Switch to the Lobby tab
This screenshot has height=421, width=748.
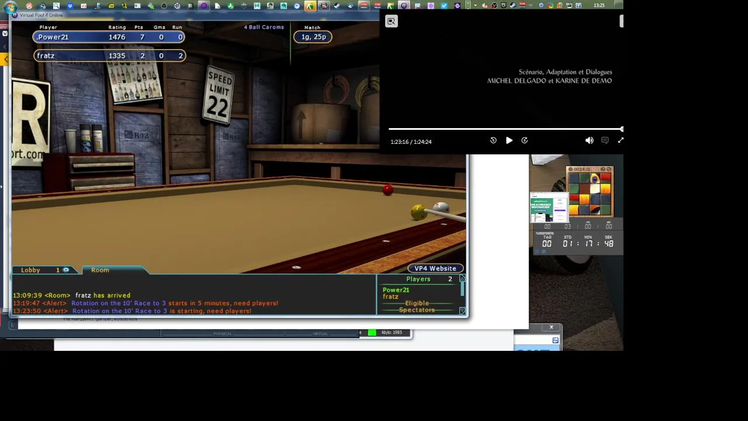tap(30, 270)
